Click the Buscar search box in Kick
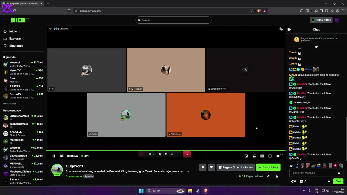347x195 pixels. [173, 20]
